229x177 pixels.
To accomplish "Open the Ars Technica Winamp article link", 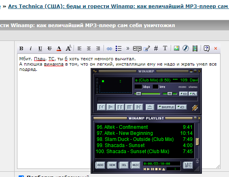I will (119, 6).
